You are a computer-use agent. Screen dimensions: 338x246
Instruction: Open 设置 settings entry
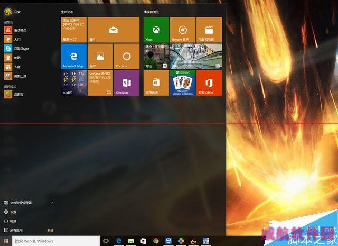pos(10,212)
